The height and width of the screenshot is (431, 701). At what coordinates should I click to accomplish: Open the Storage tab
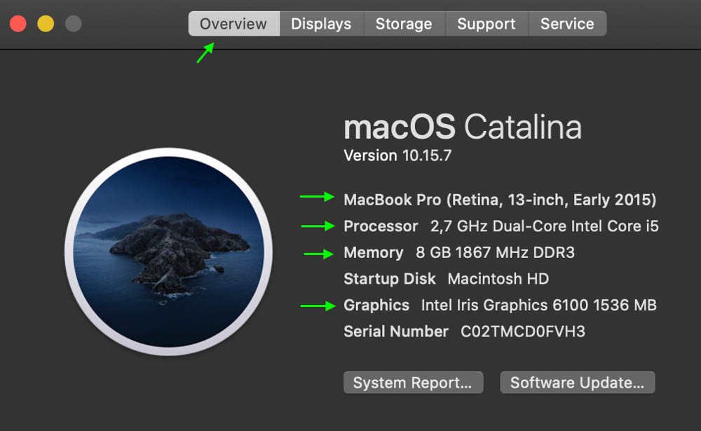click(404, 24)
